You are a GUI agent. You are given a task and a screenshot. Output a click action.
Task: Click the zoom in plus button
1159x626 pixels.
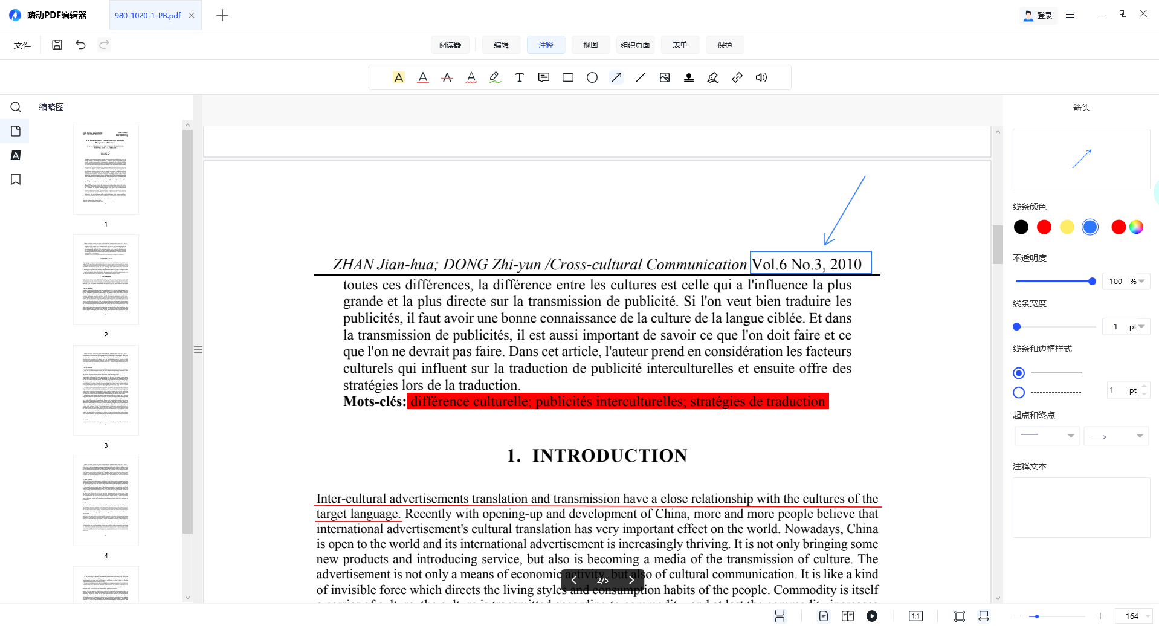pyautogui.click(x=1100, y=616)
